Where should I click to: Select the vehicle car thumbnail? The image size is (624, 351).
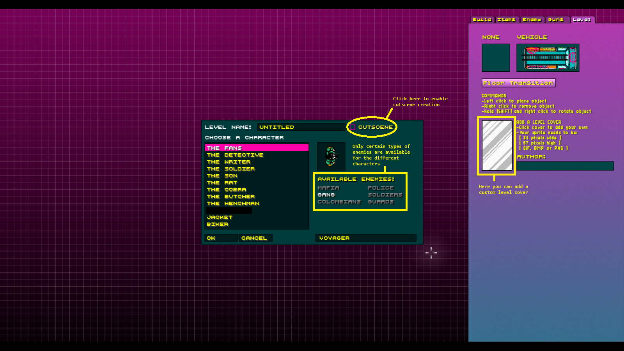tap(548, 58)
